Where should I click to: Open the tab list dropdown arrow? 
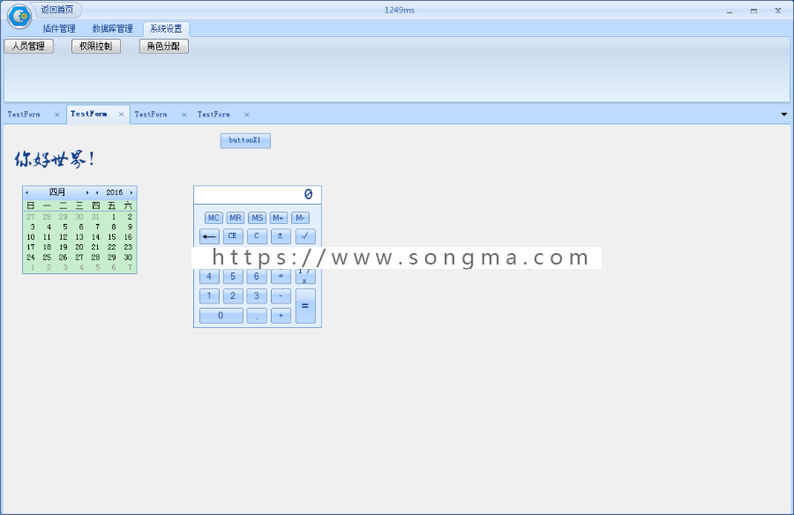tap(784, 115)
